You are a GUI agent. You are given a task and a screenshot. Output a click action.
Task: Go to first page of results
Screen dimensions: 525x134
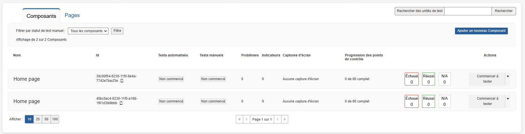[x=239, y=119]
